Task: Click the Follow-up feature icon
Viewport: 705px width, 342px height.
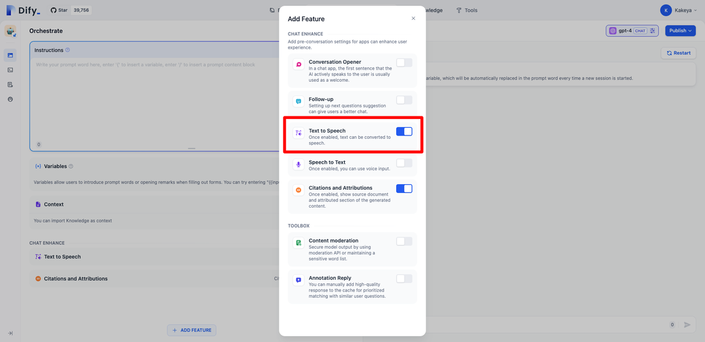Action: click(x=299, y=102)
